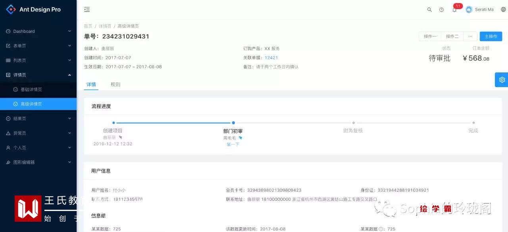Open help via the question mark icon
The height and width of the screenshot is (232, 508).
pos(441,10)
